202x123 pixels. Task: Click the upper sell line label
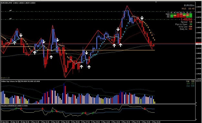click(x=10, y=11)
